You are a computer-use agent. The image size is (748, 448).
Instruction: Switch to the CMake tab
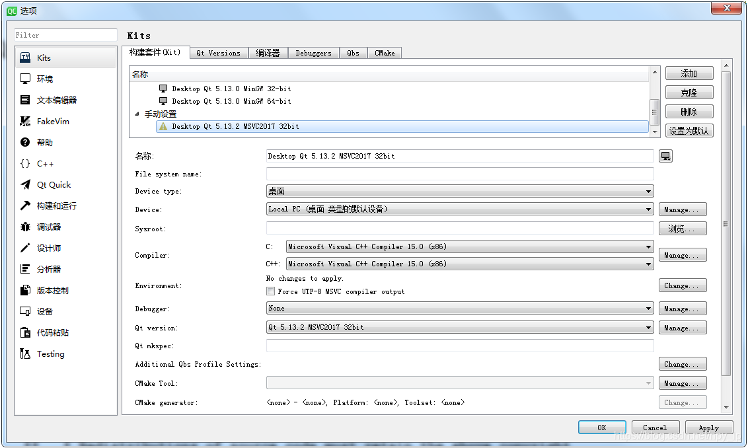[x=385, y=53]
